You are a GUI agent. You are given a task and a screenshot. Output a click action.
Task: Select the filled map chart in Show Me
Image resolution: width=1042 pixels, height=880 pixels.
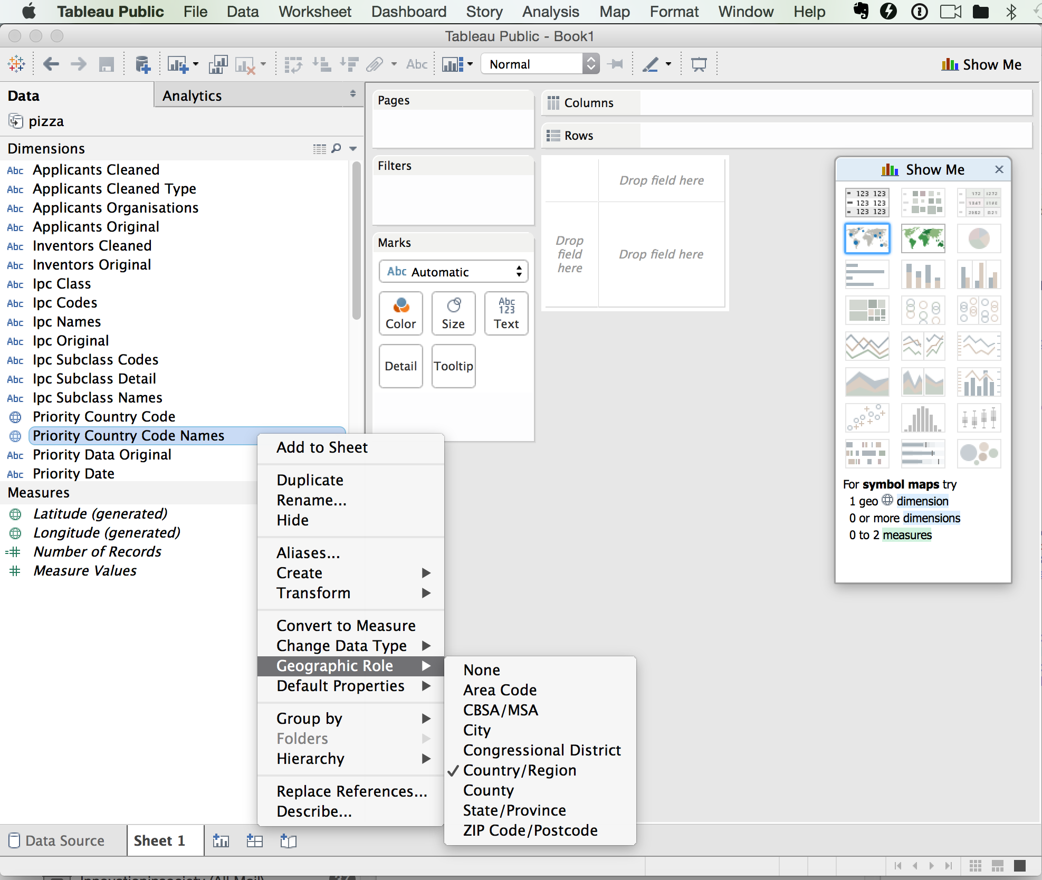click(x=923, y=238)
